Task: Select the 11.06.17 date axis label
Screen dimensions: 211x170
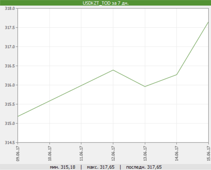Action: coord(81,153)
